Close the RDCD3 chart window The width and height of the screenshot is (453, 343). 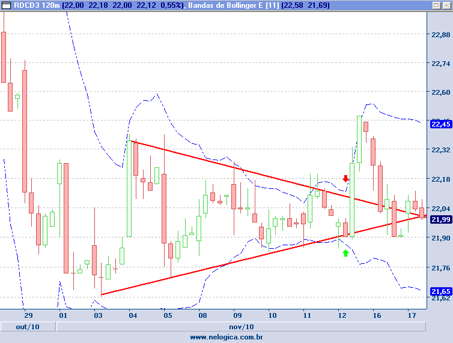pyautogui.click(x=445, y=5)
